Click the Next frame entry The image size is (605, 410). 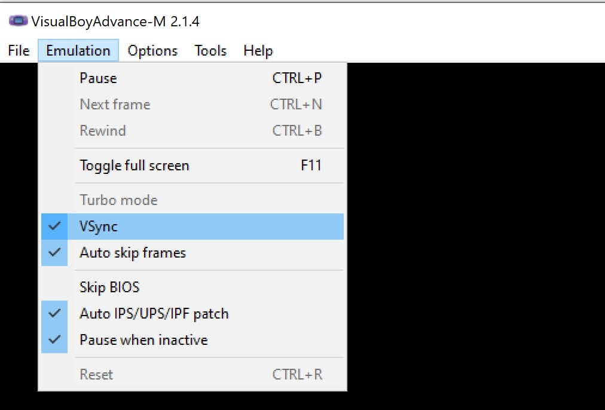click(114, 104)
